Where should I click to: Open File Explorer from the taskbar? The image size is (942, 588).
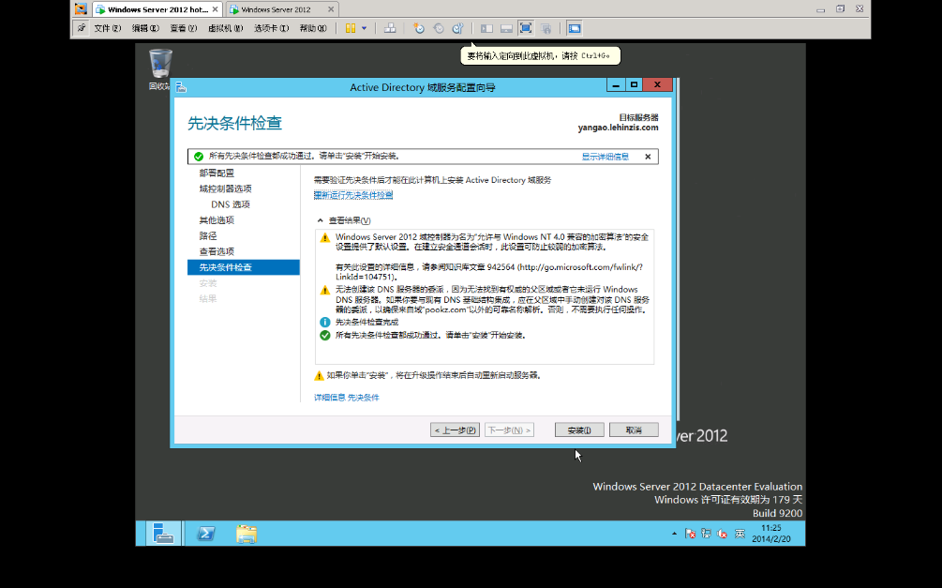pos(247,534)
